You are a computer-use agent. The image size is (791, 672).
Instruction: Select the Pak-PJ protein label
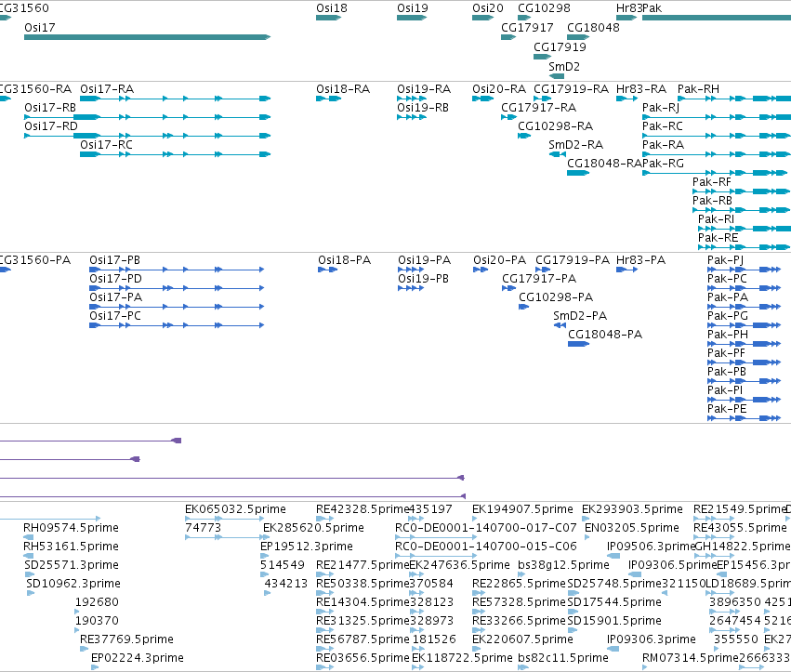click(725, 260)
